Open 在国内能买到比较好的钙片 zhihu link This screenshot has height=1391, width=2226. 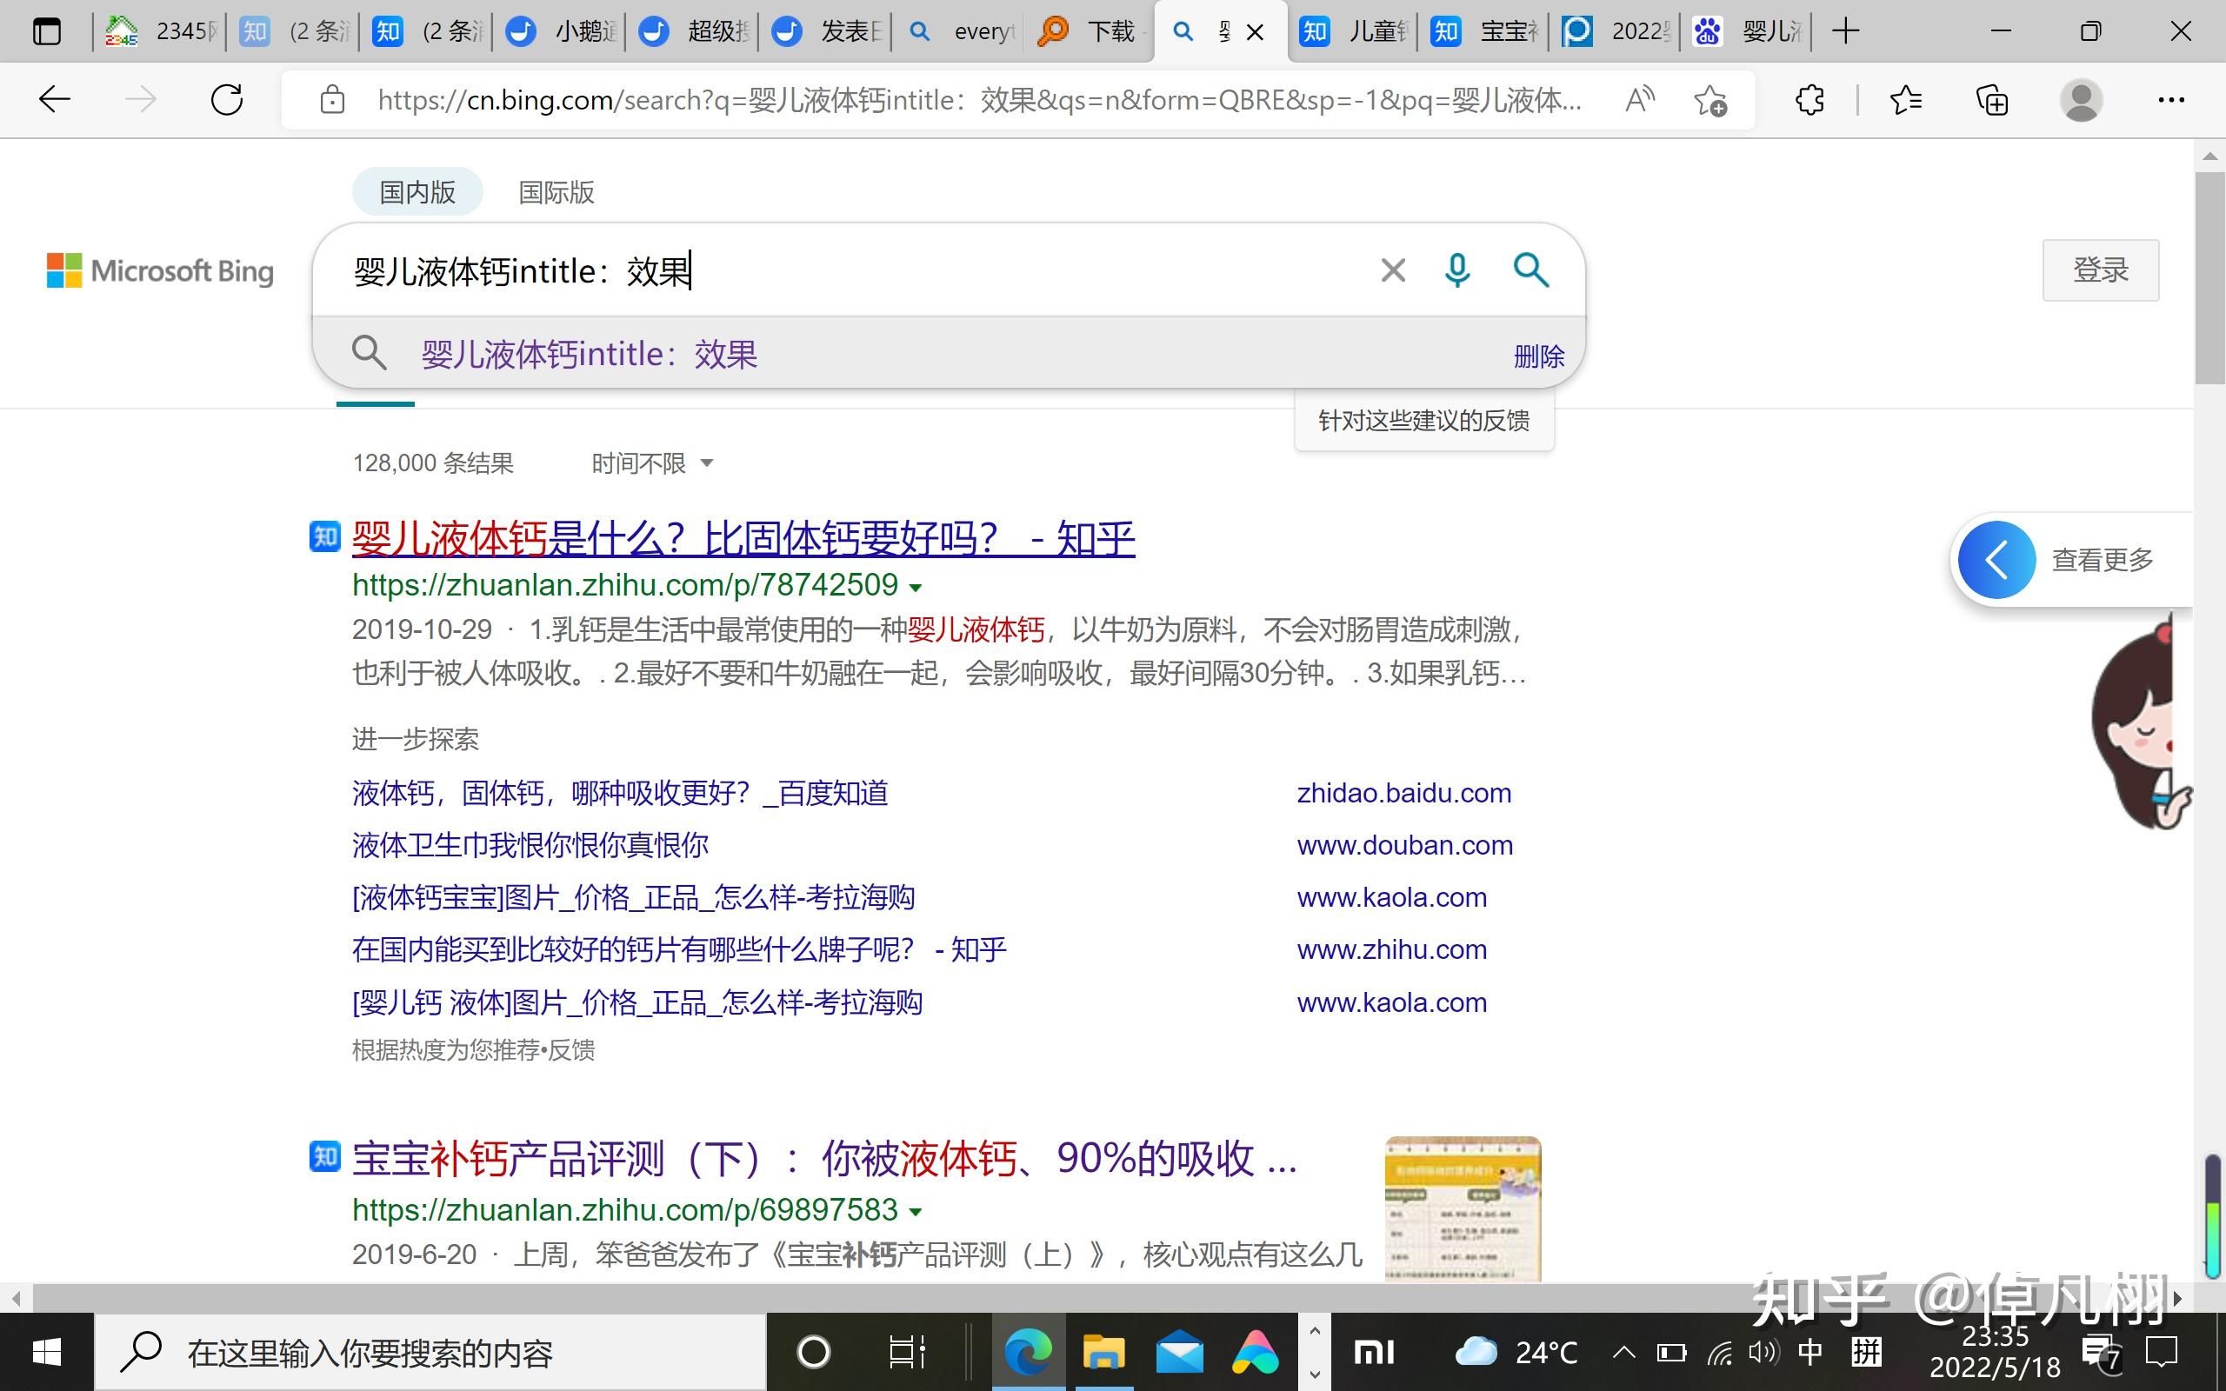680,949
